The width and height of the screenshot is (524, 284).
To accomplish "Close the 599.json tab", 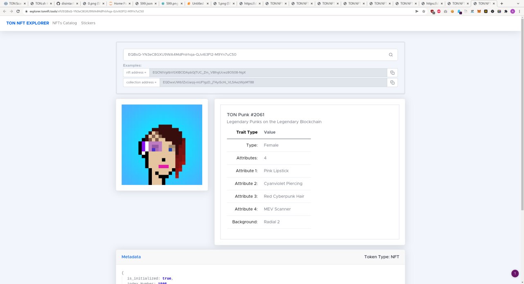I will (x=156, y=3).
